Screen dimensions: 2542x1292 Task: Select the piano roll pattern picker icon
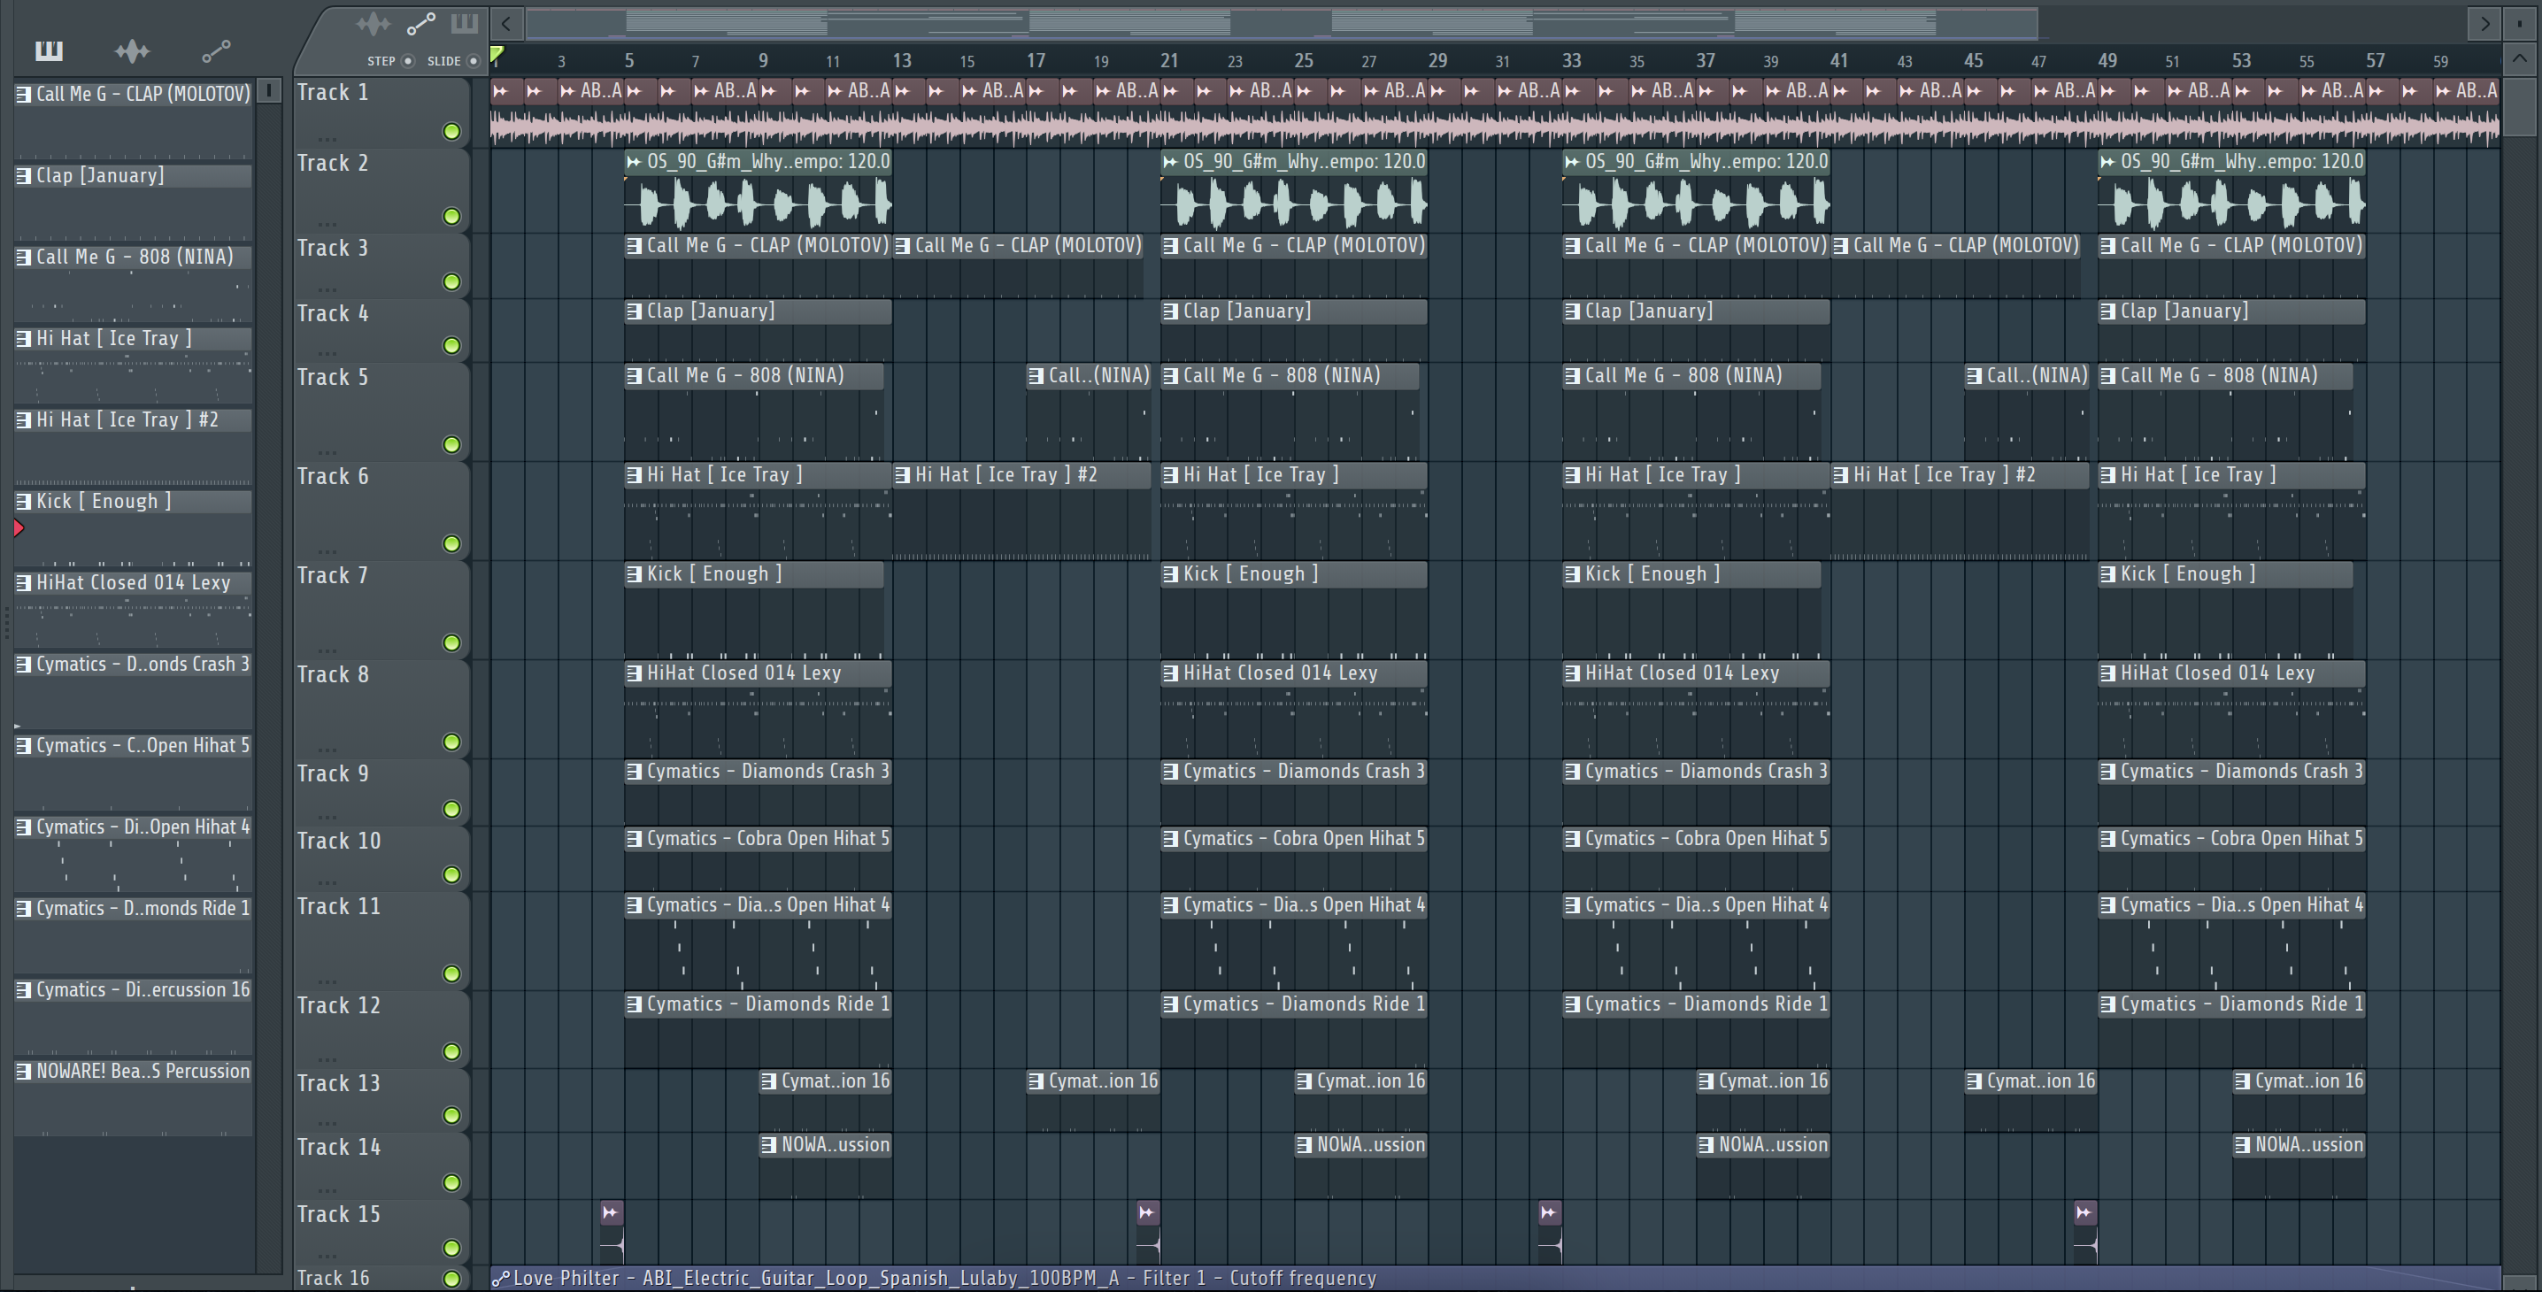click(x=49, y=50)
